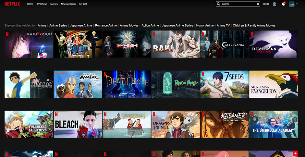The image size is (305, 157).
Task: Open the Devilman Crybaby thumbnail
Action: point(274,44)
